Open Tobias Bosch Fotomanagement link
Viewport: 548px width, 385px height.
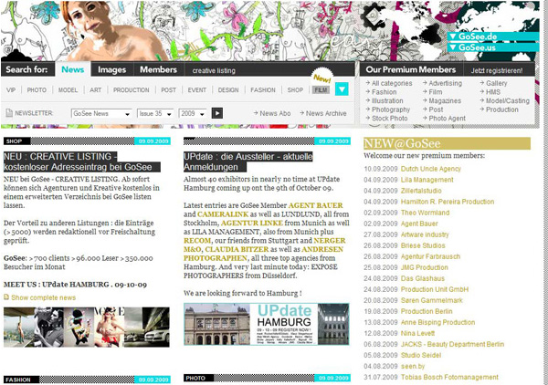tap(449, 377)
